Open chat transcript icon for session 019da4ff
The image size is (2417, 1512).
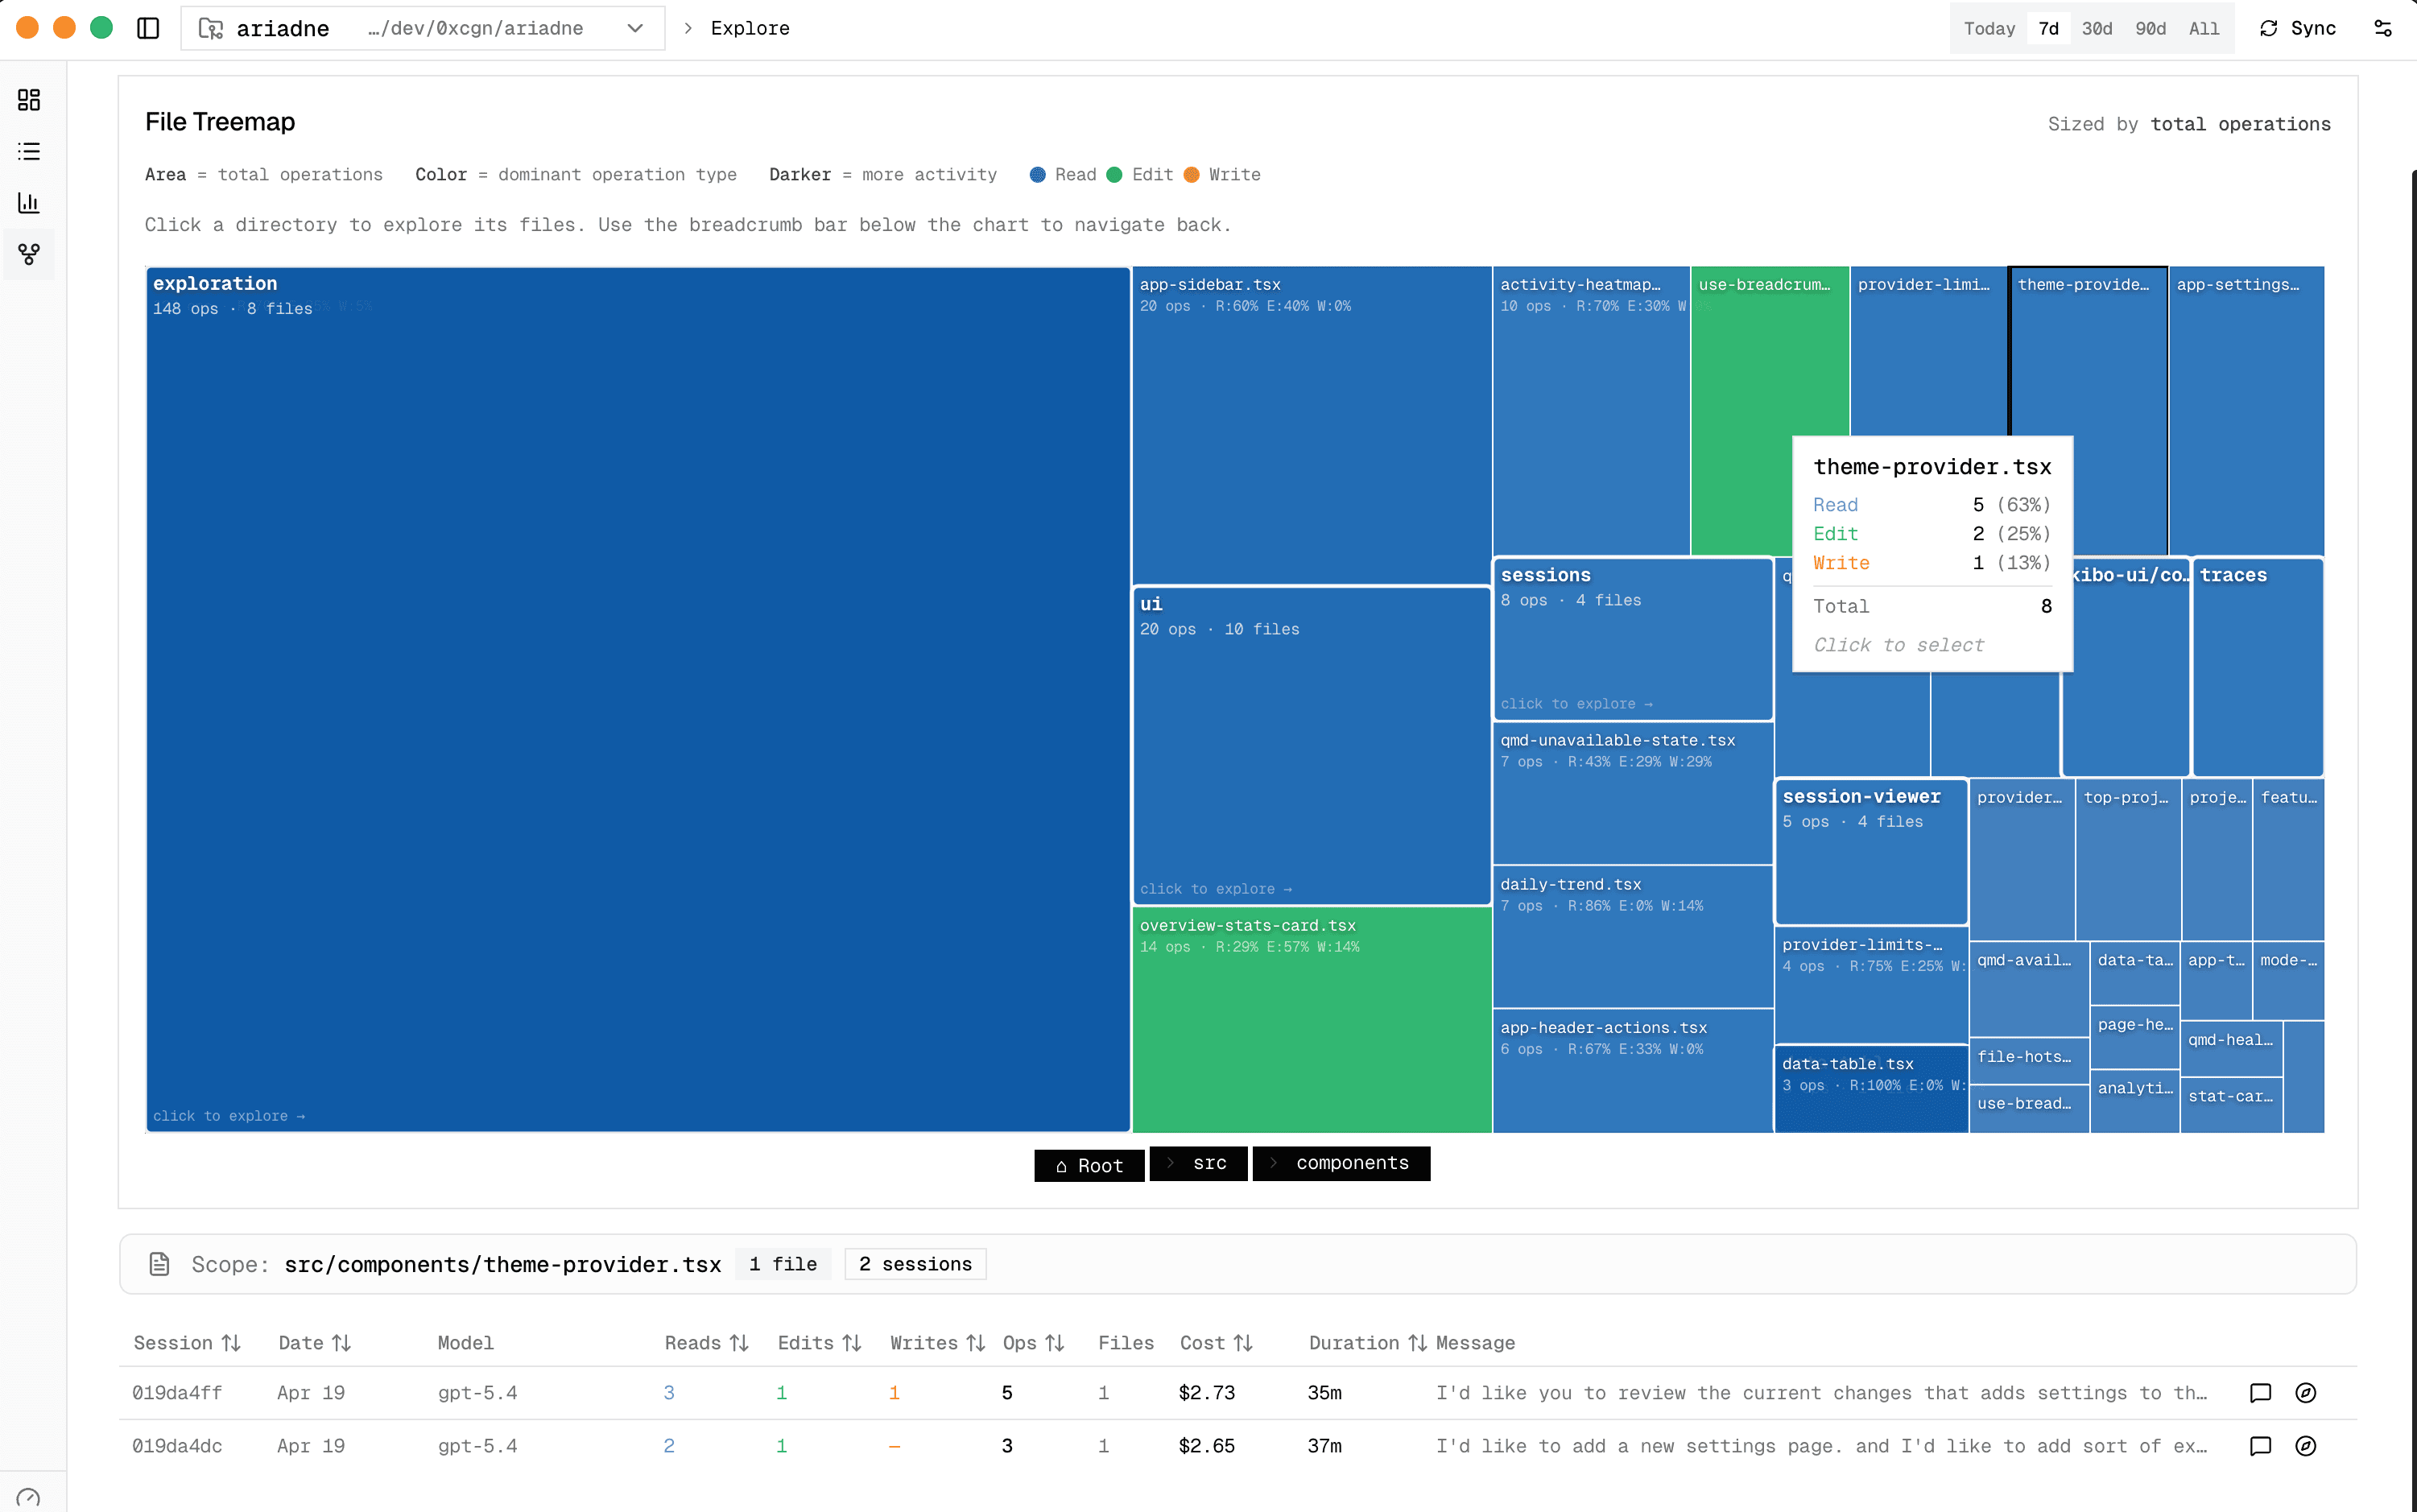(2262, 1392)
